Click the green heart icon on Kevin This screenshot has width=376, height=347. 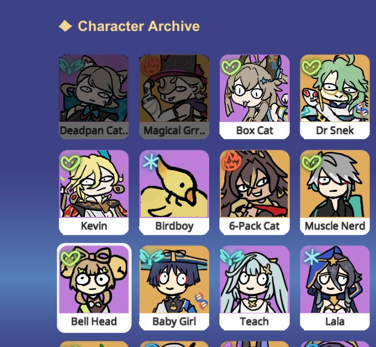[70, 163]
